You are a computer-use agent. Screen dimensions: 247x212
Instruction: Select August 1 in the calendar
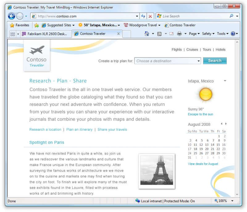click(219, 136)
